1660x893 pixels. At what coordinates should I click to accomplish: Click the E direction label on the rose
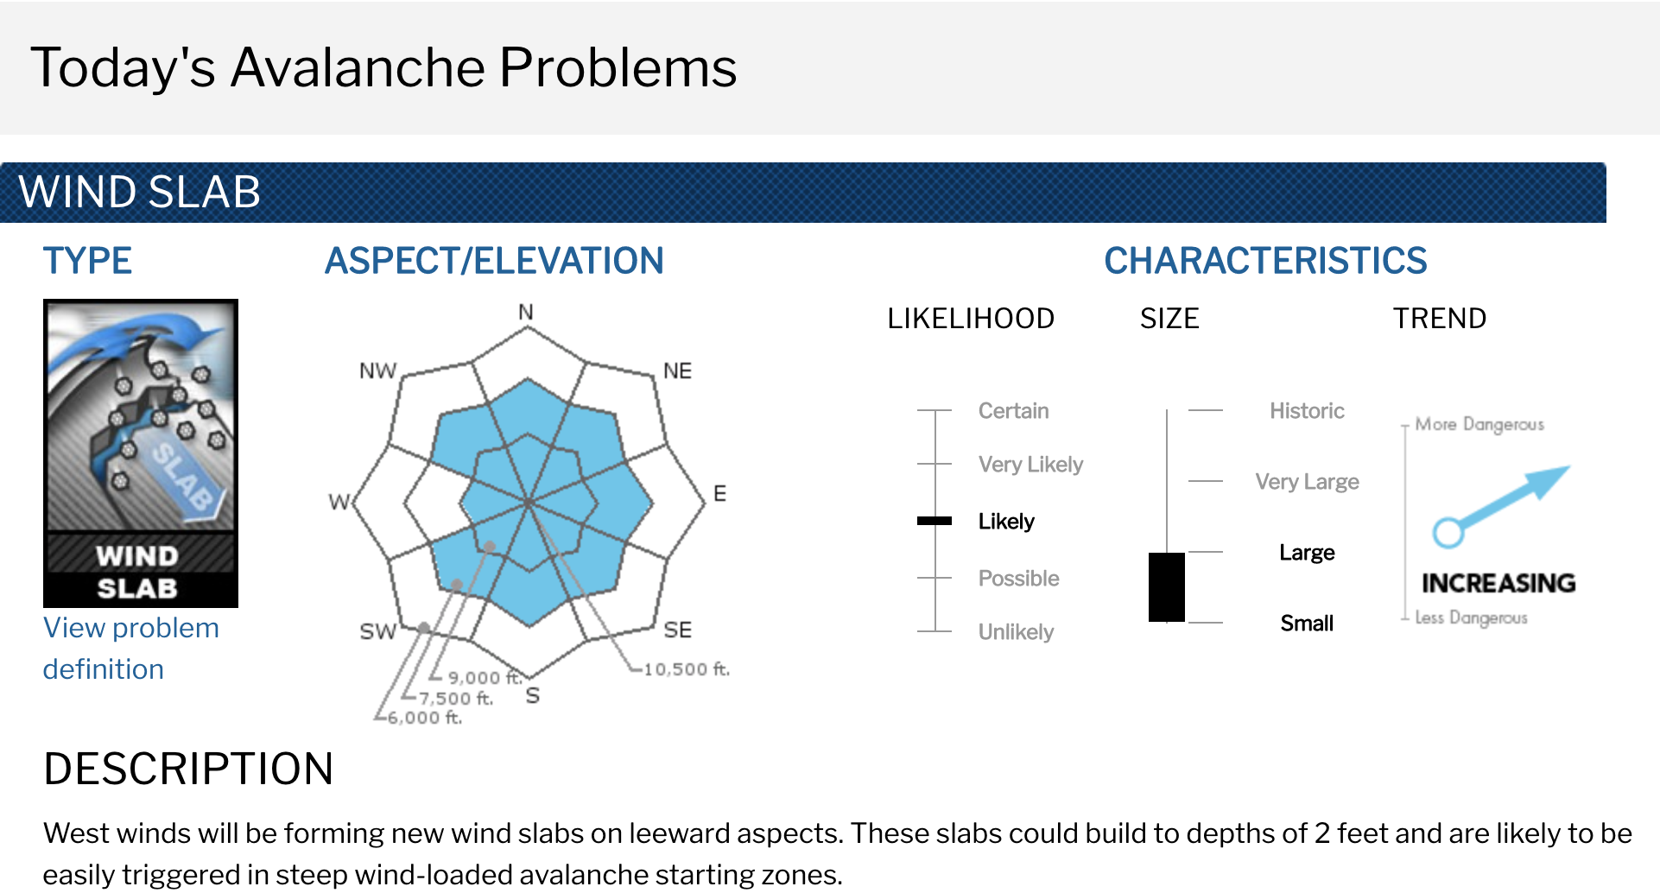[x=719, y=493]
